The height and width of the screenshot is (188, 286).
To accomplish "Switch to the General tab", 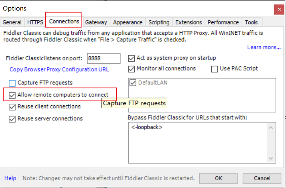I will point(12,22).
